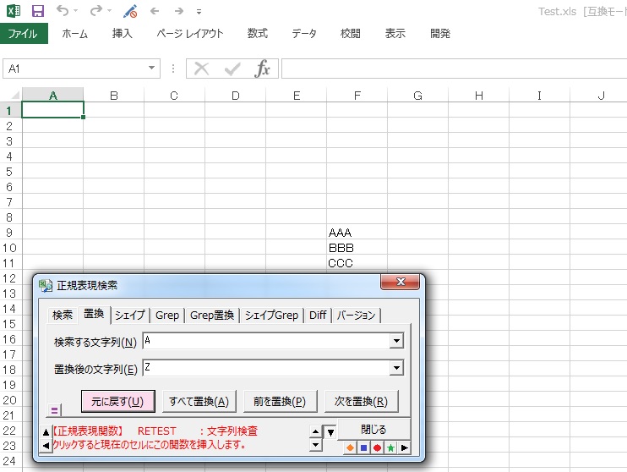This screenshot has height=472, width=627.
Task: Click the fx insert function icon
Action: click(x=263, y=69)
